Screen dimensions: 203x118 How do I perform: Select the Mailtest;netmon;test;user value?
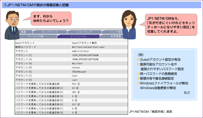pyautogui.click(x=88, y=47)
